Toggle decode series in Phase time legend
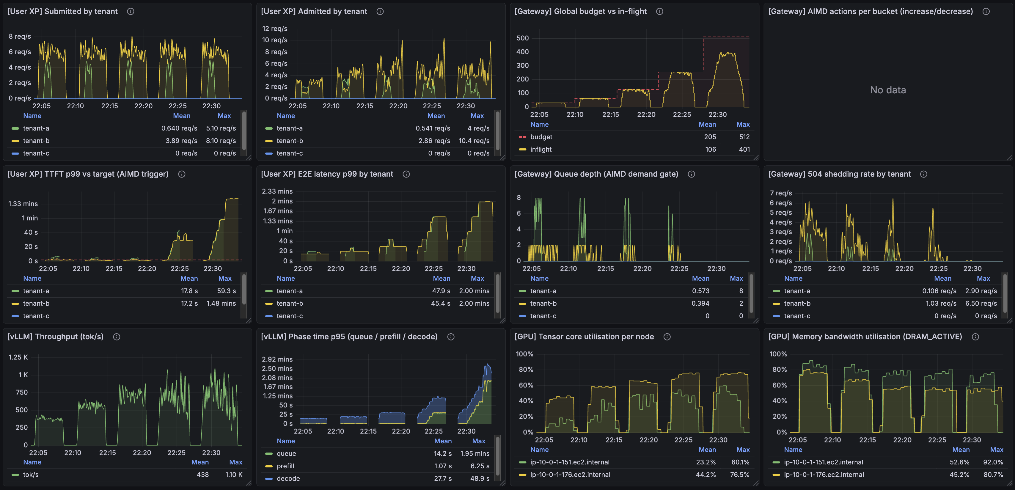 pyautogui.click(x=288, y=479)
